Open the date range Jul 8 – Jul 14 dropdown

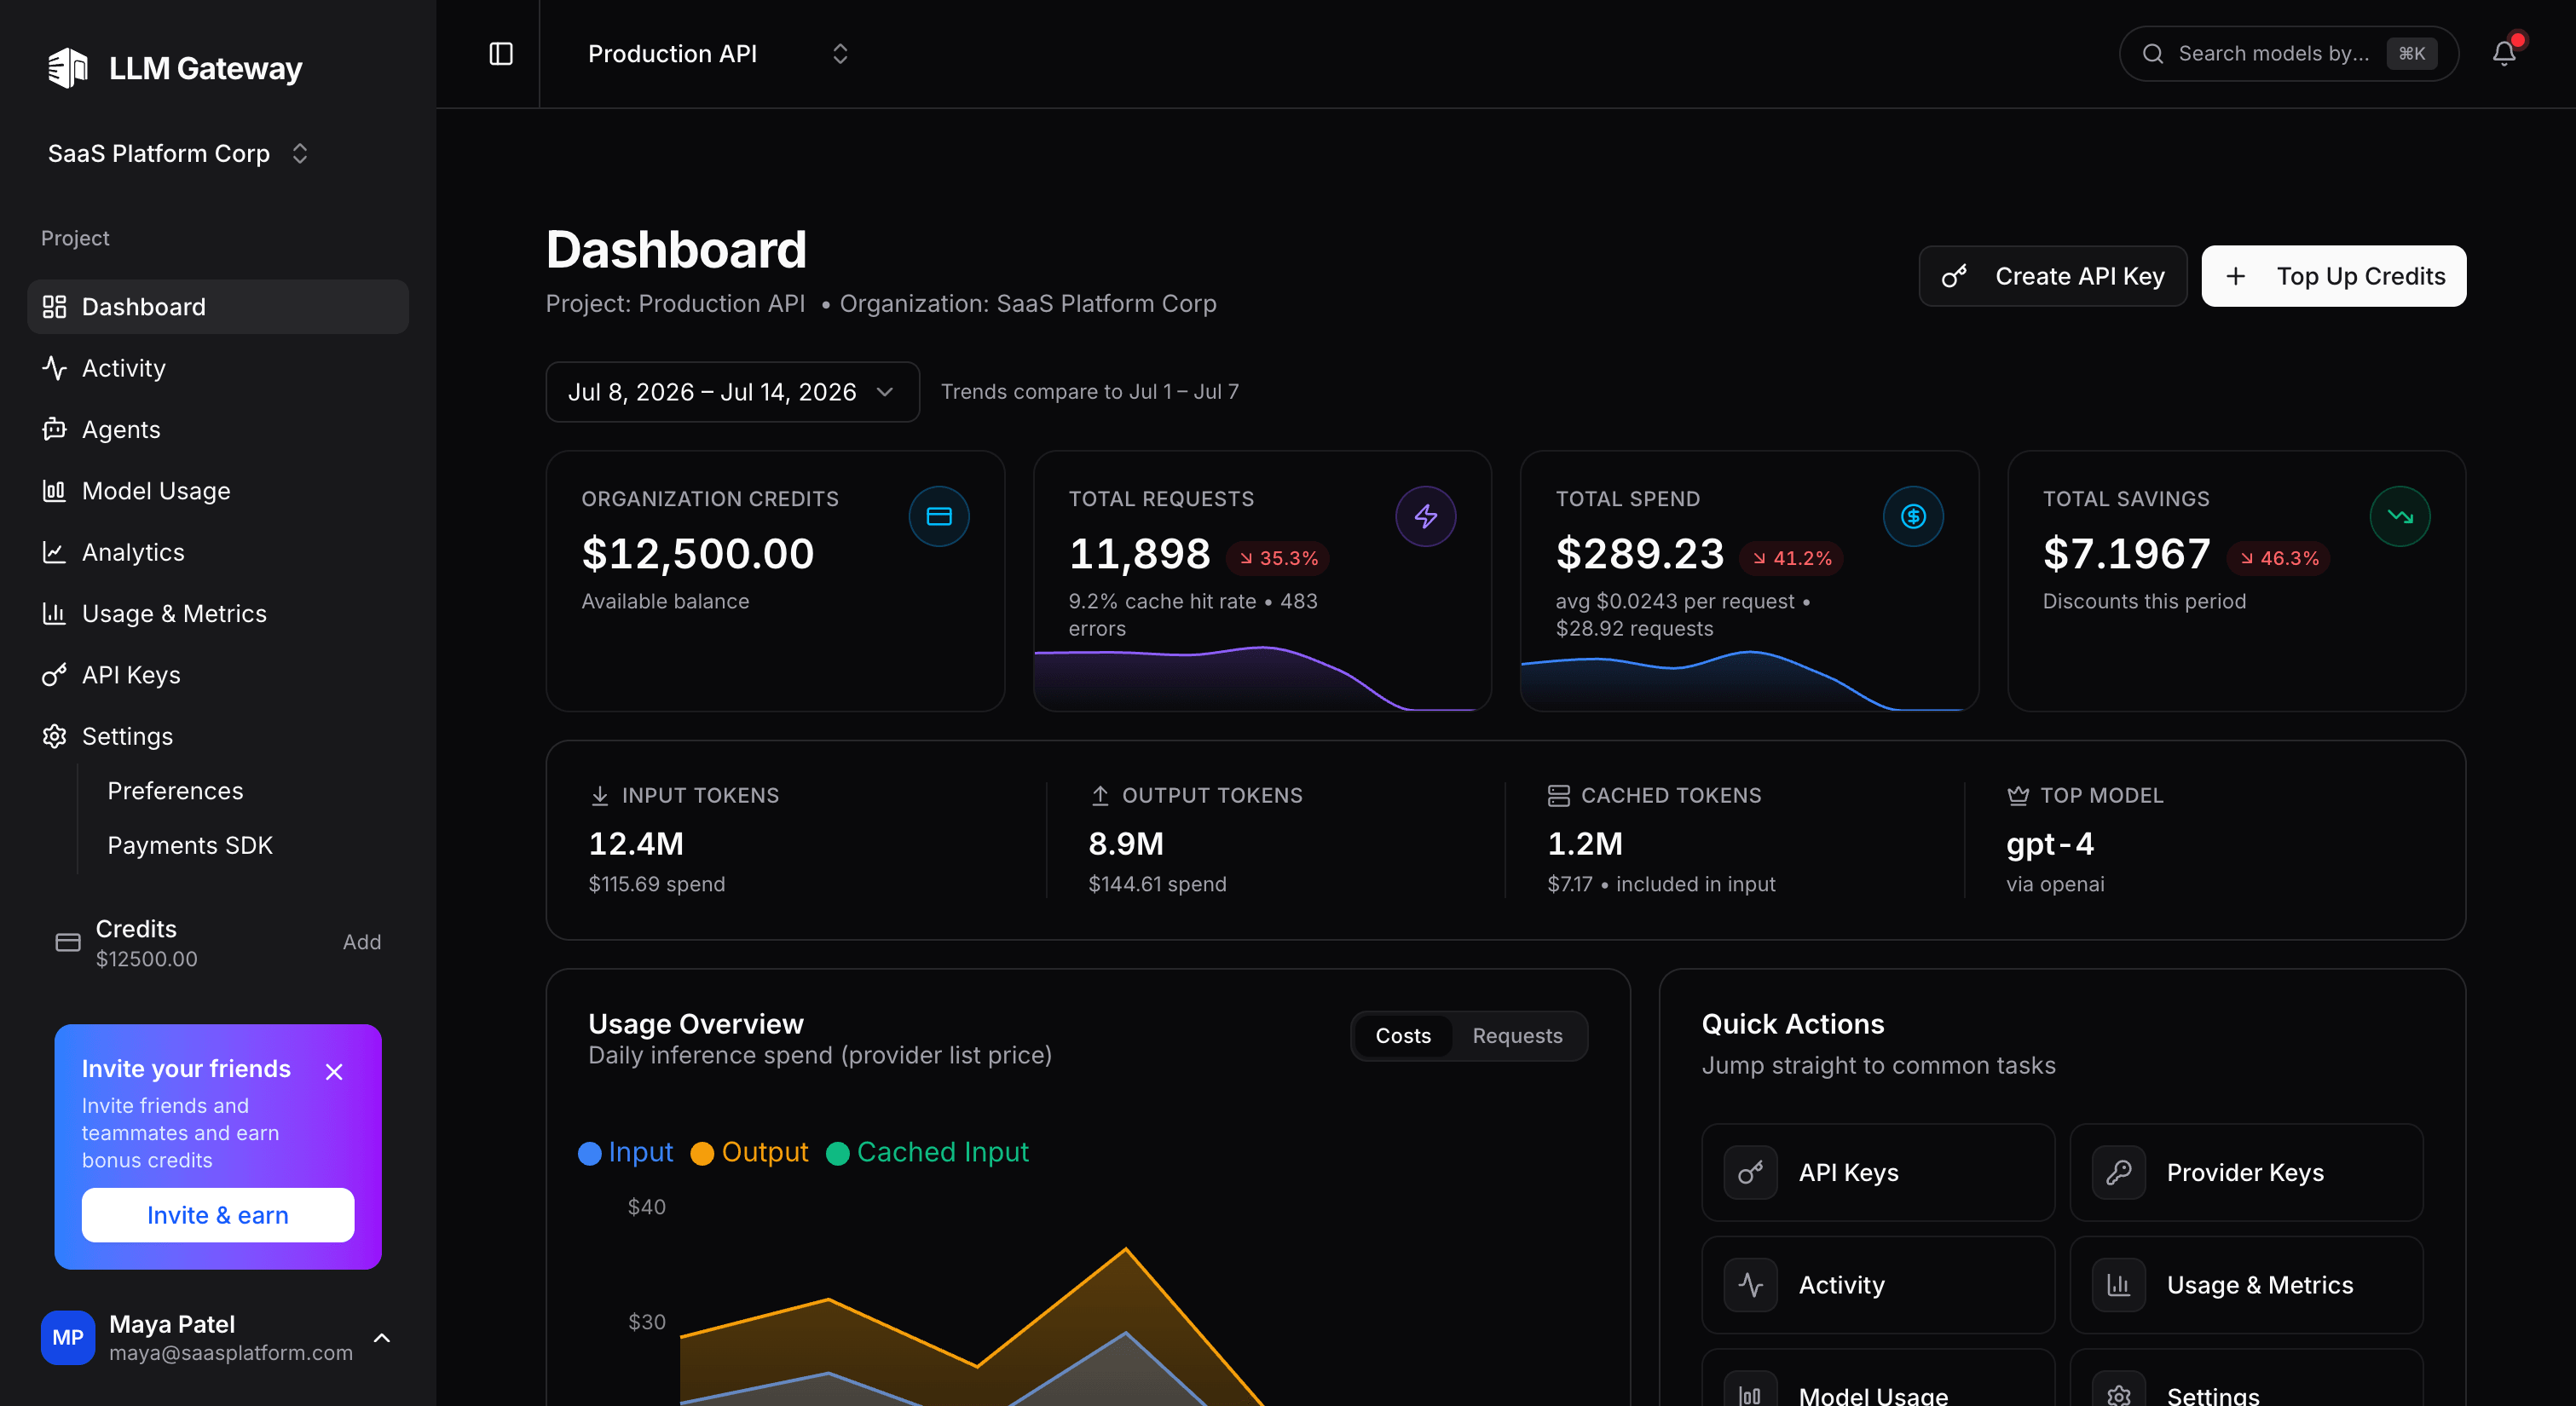click(x=732, y=392)
